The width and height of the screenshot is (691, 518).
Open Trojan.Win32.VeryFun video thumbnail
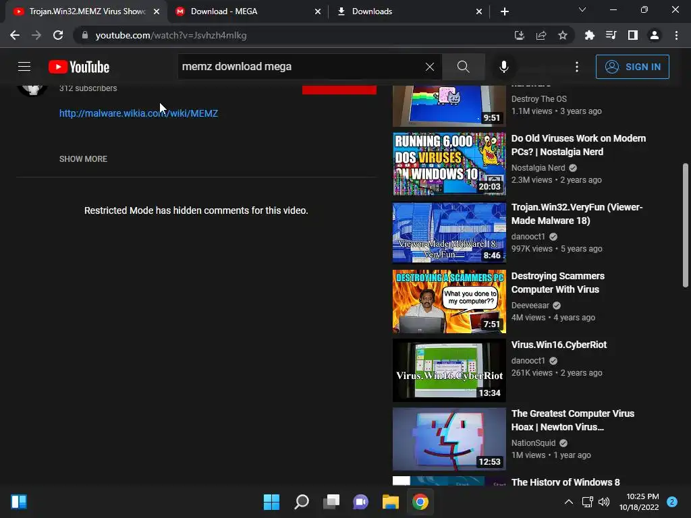point(449,233)
